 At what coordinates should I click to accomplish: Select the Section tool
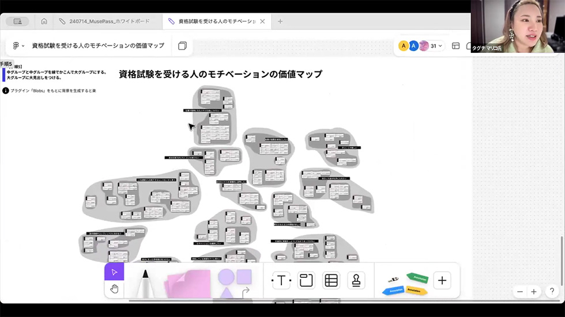(306, 280)
